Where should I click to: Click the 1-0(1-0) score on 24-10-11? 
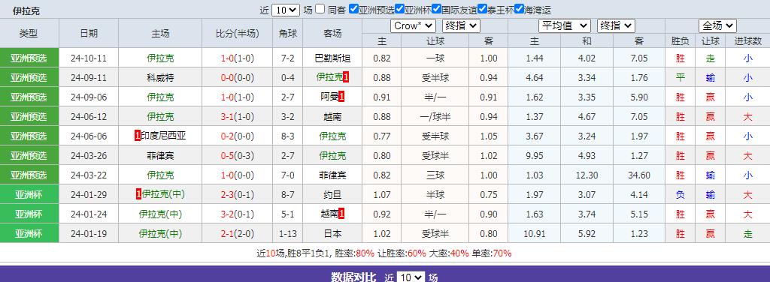(x=238, y=58)
